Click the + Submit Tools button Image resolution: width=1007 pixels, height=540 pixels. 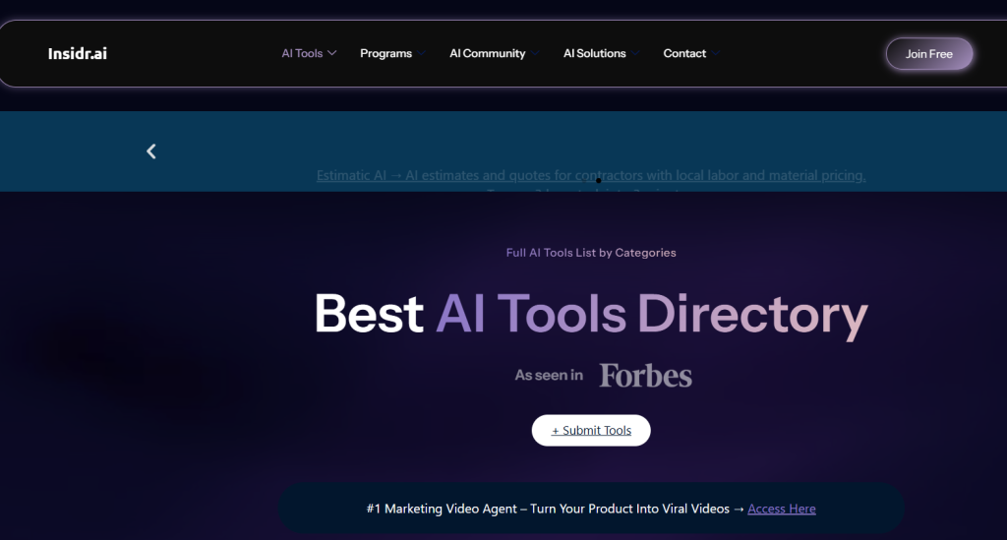pos(591,430)
